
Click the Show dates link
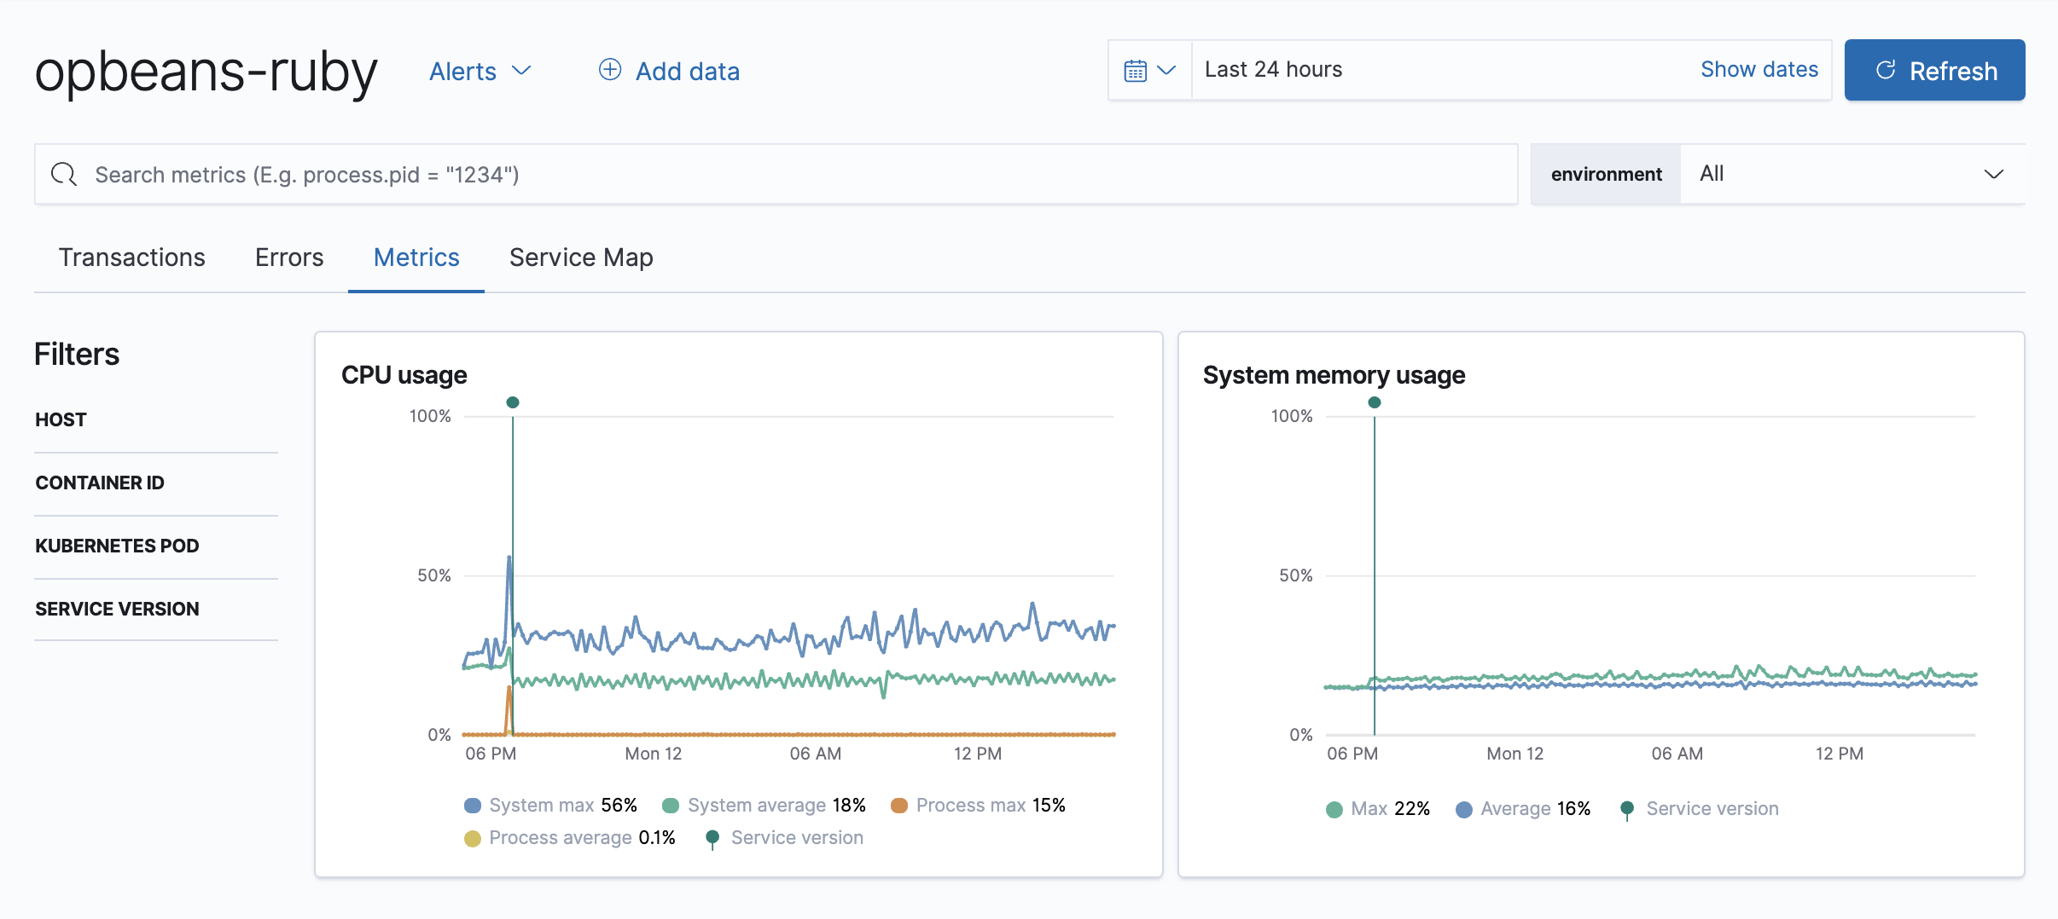[x=1759, y=70]
